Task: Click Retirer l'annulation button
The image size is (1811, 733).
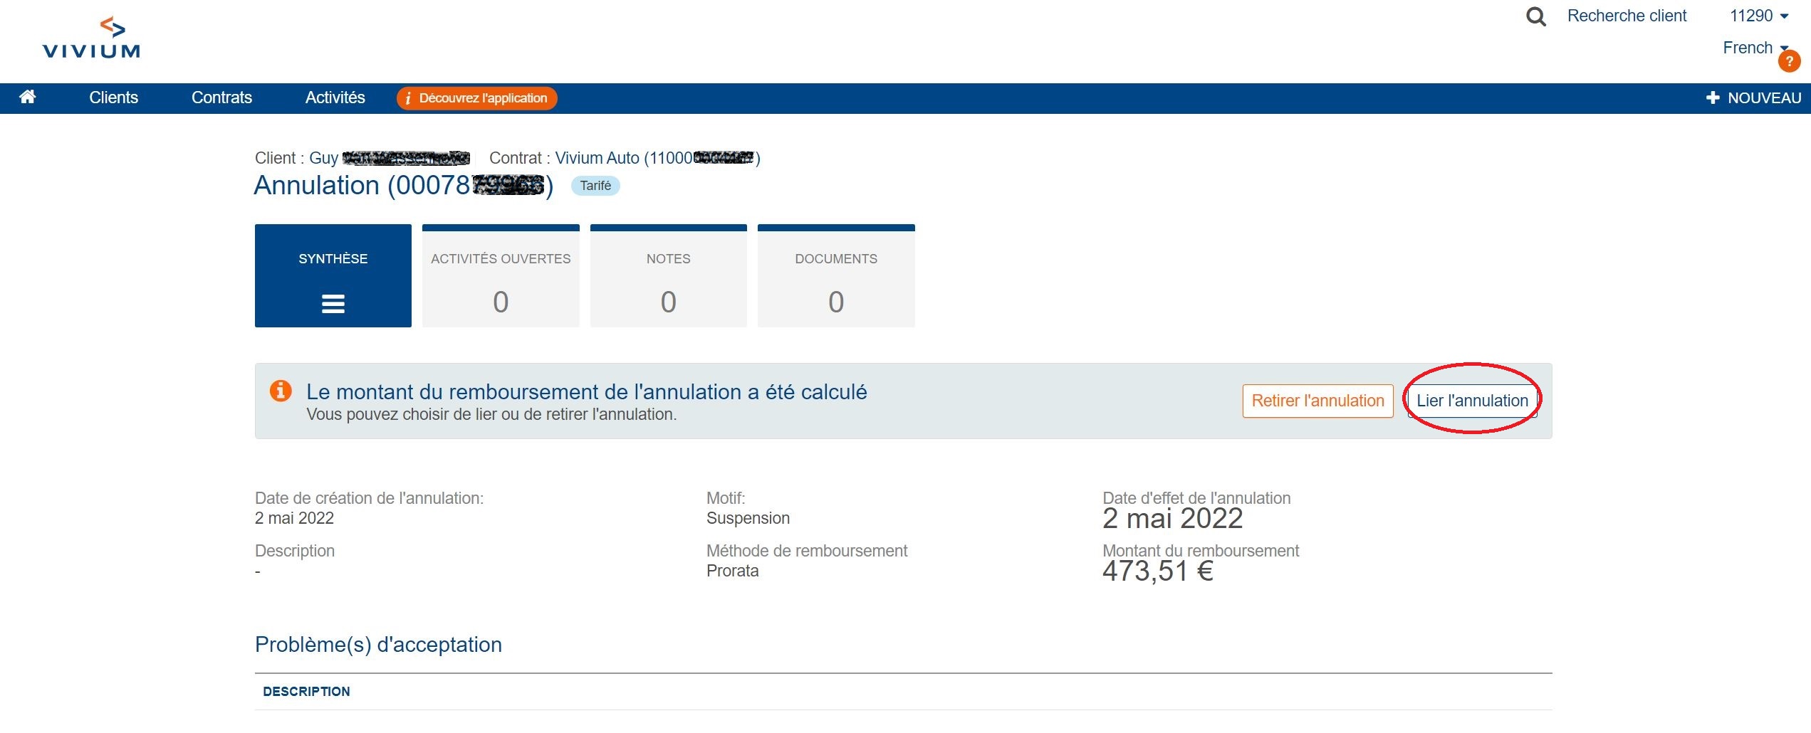Action: pos(1317,401)
